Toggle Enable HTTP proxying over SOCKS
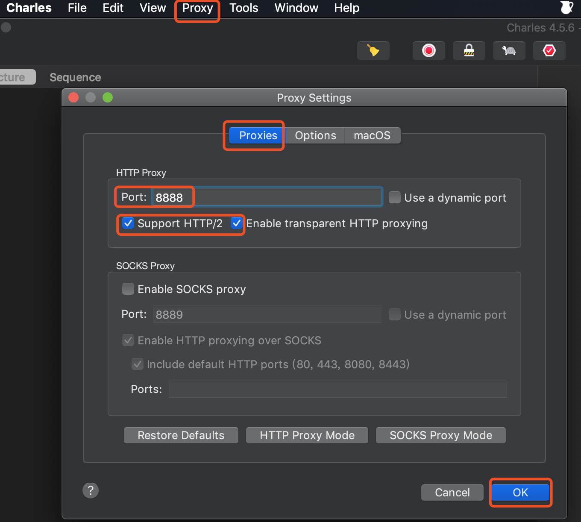The image size is (581, 522). (128, 340)
